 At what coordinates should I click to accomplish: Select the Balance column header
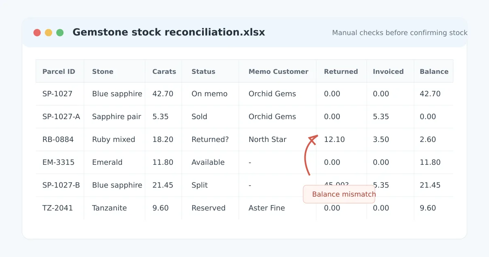(434, 71)
